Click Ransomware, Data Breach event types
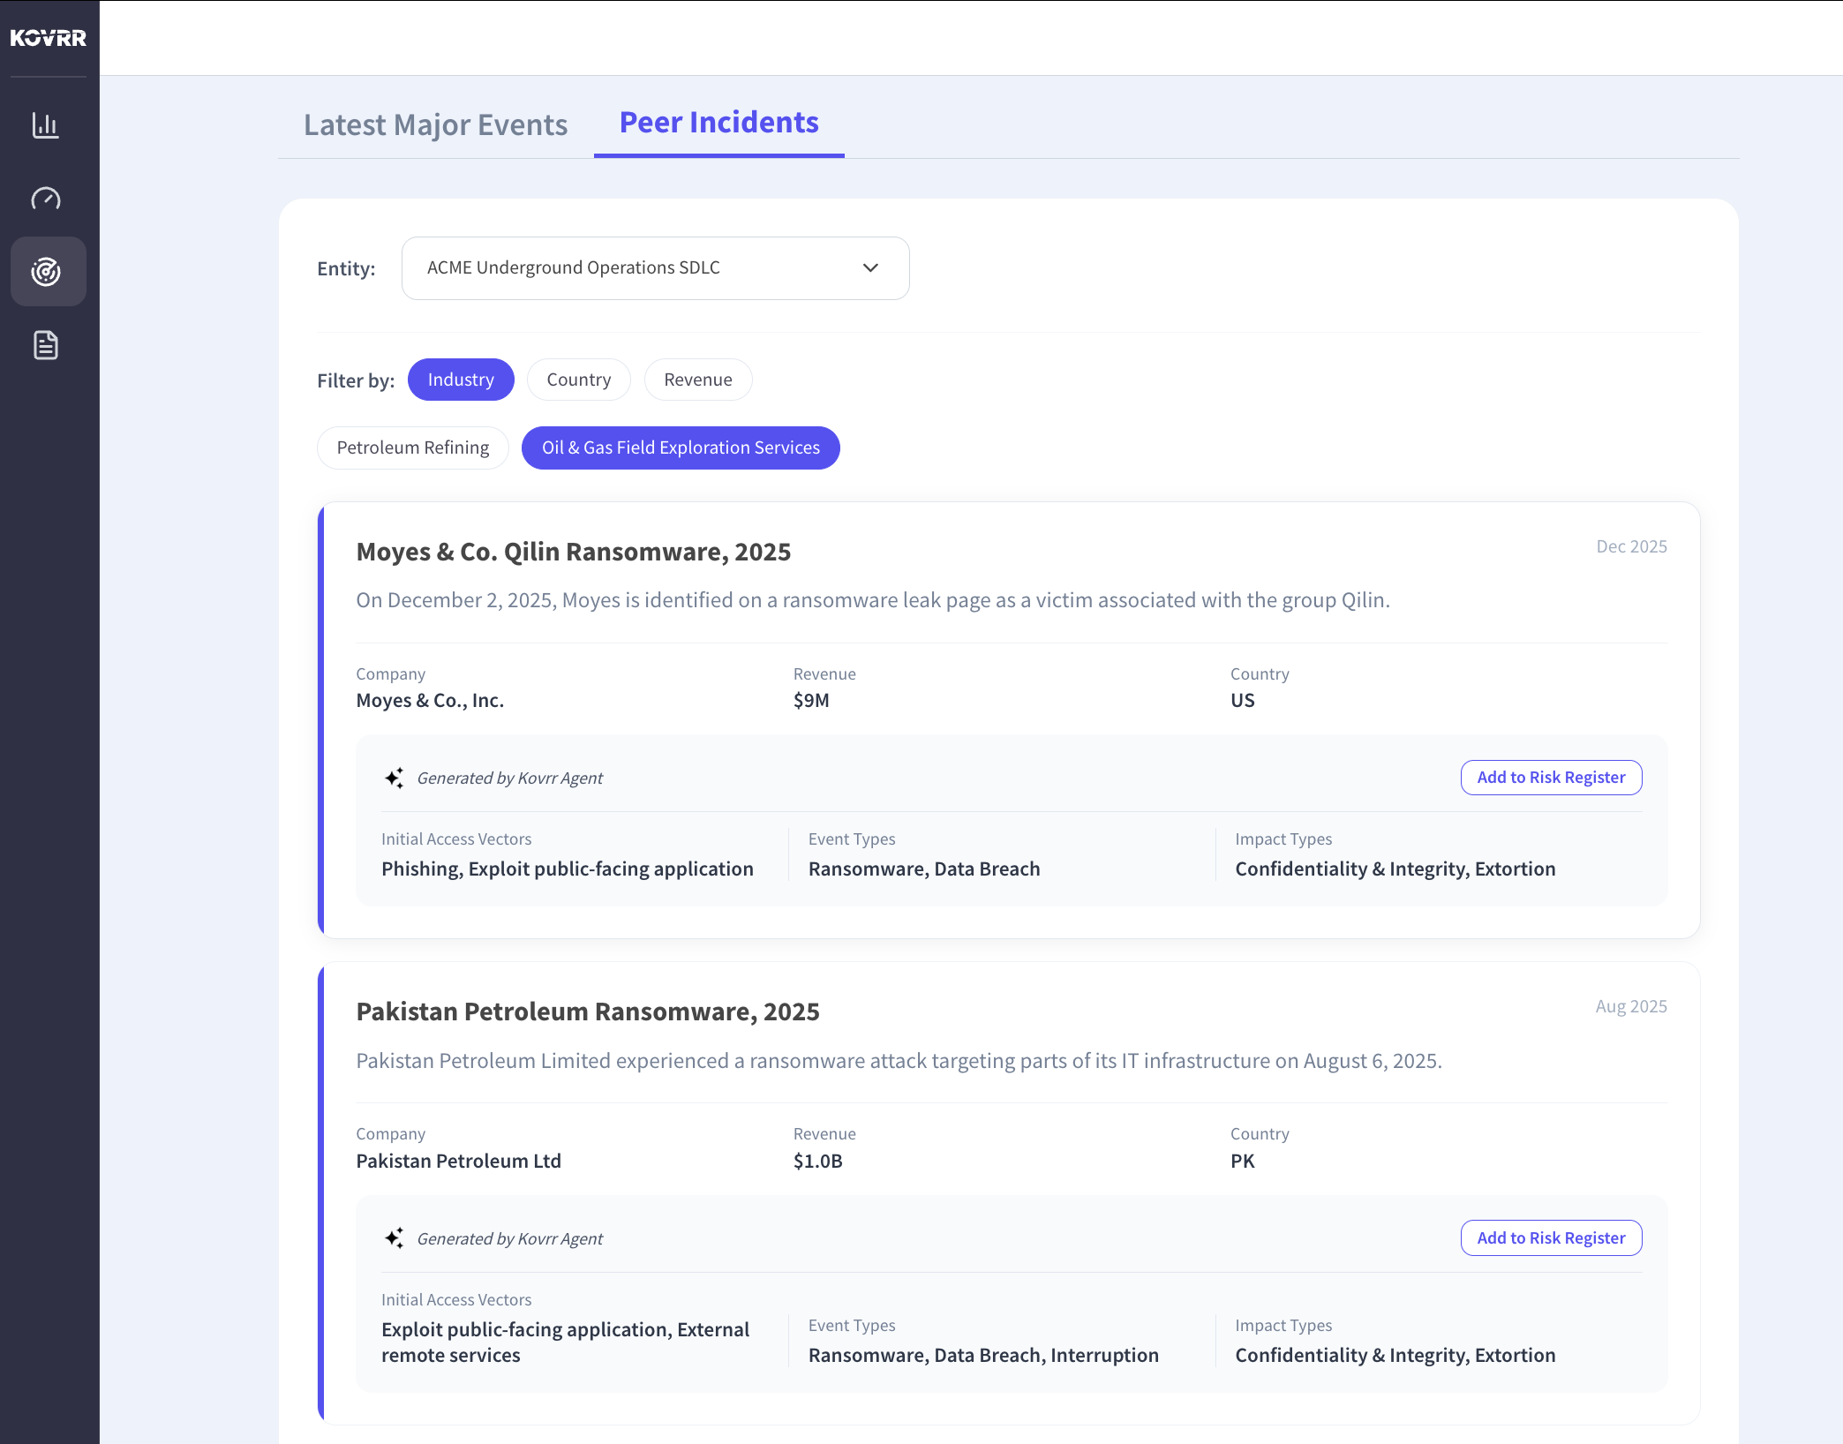 point(924,869)
